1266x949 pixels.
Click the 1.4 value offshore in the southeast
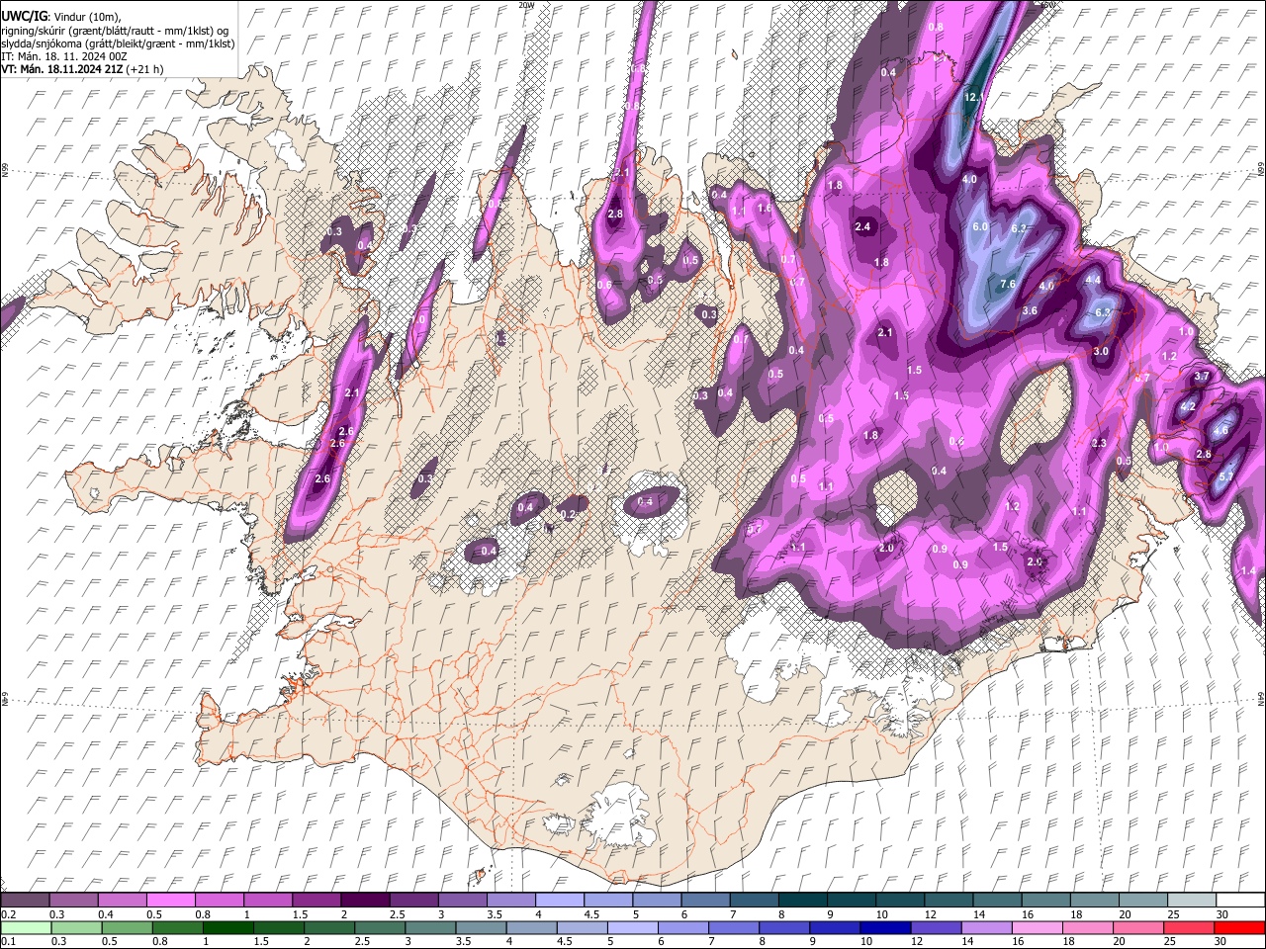(1248, 571)
